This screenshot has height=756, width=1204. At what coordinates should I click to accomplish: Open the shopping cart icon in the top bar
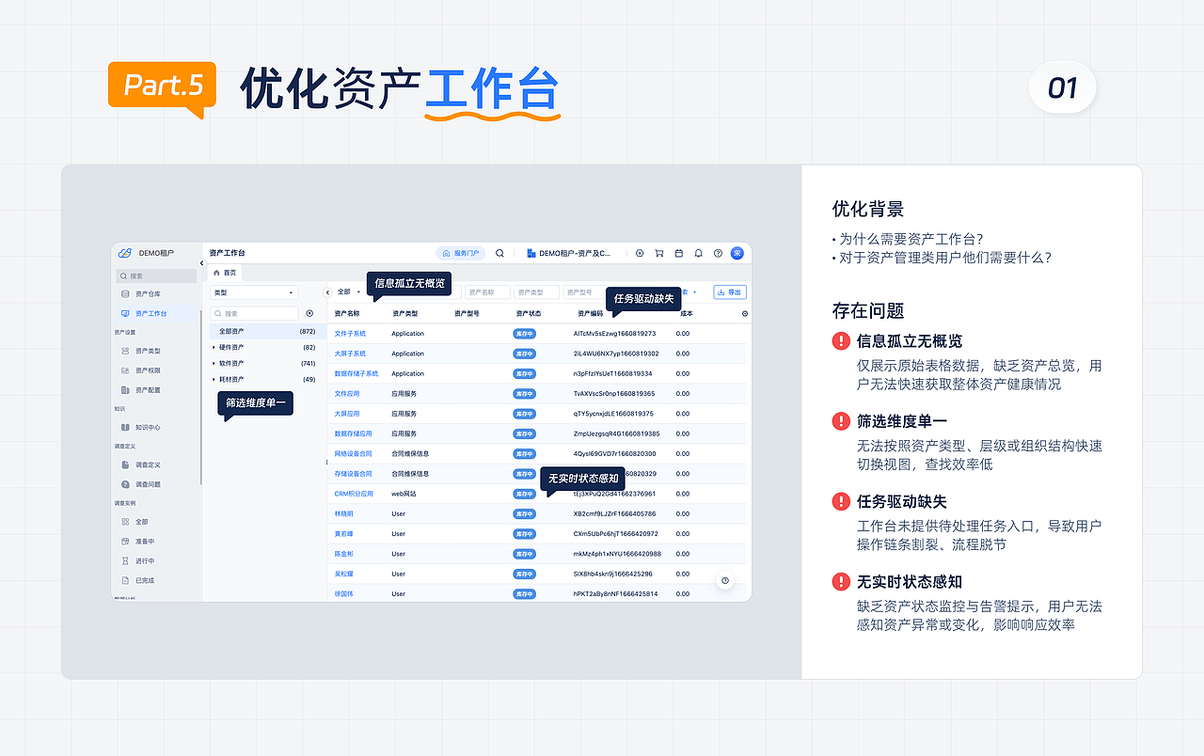point(658,254)
